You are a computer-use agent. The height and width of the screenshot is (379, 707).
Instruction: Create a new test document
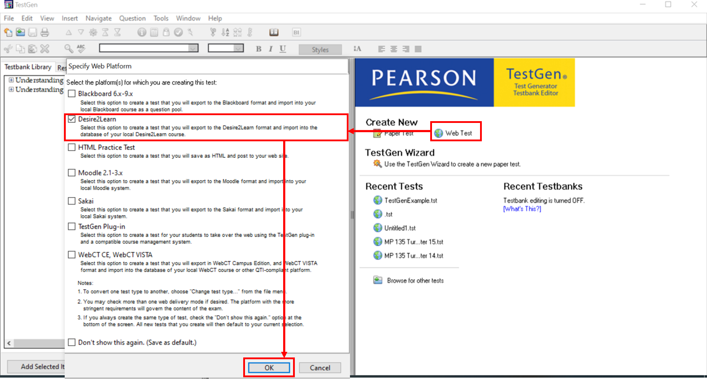8,32
